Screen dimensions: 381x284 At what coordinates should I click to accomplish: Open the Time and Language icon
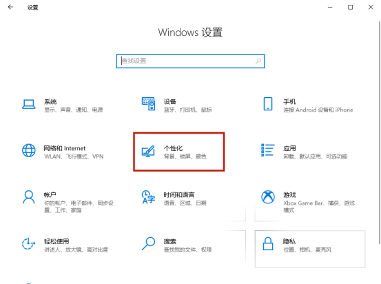[x=148, y=197]
